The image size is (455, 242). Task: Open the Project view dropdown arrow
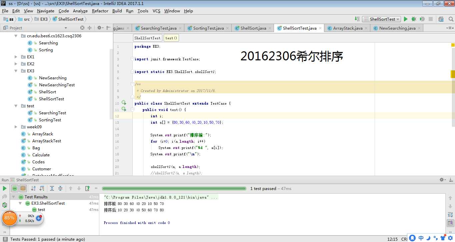66,28
